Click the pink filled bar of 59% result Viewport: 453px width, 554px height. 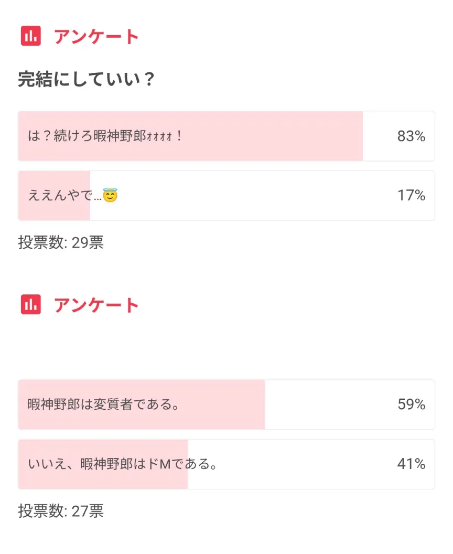[x=142, y=404]
